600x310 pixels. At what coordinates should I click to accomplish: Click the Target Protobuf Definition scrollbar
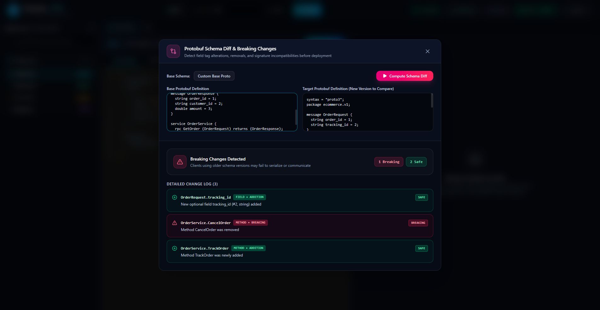432,100
